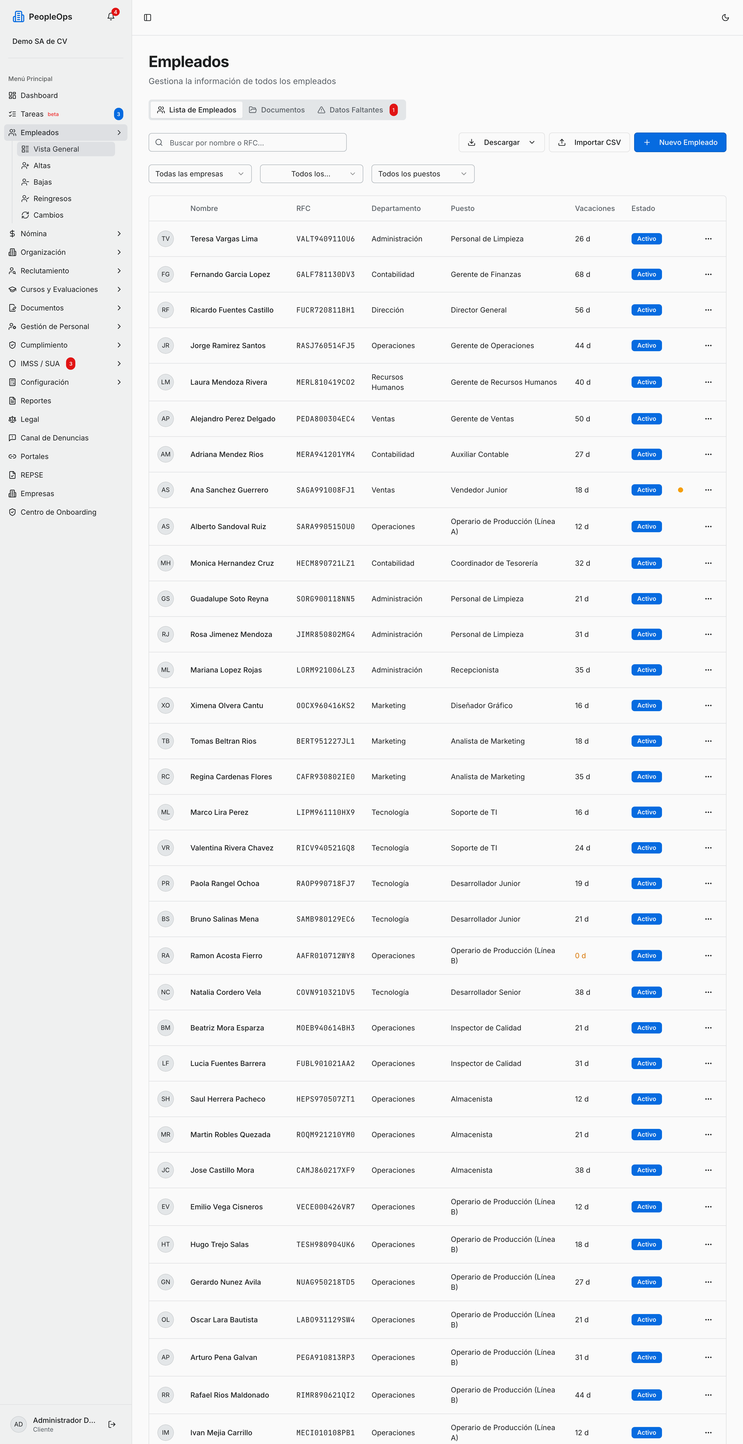Sort by the Vacaciones column header
The image size is (743, 1444).
(x=594, y=209)
